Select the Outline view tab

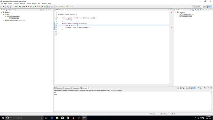tap(178, 10)
